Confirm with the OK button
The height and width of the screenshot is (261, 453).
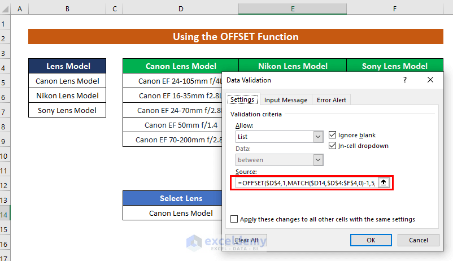tap(371, 240)
